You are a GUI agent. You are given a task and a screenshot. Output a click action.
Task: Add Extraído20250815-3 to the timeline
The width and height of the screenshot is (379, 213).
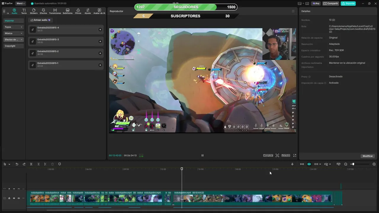[100, 41]
